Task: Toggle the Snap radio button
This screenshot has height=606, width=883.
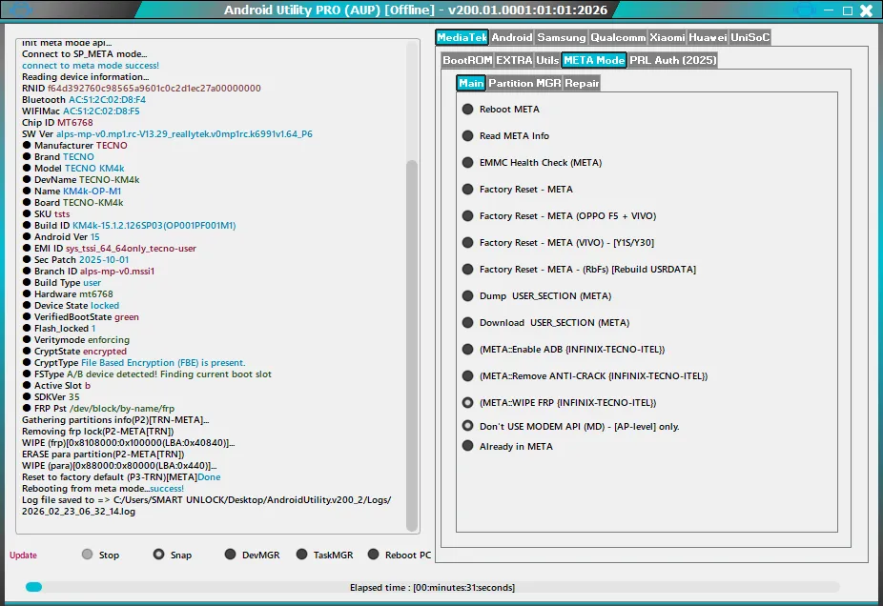Action: (x=158, y=555)
